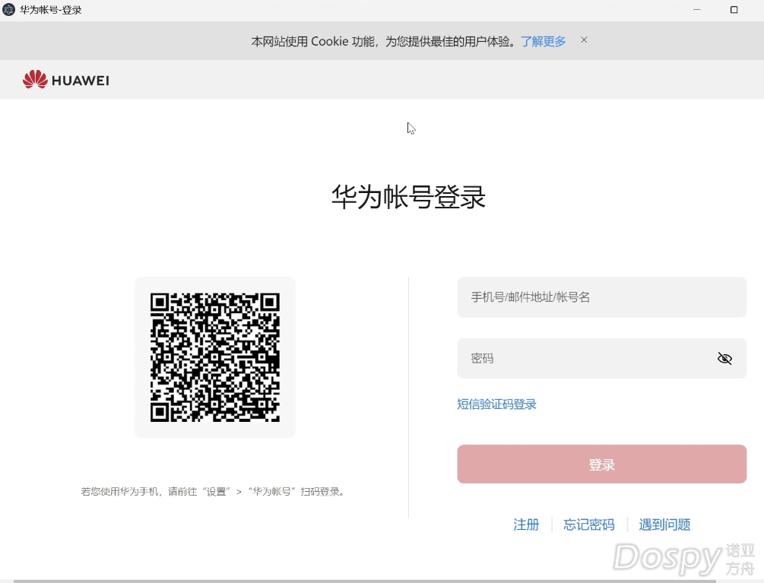Image resolution: width=764 pixels, height=583 pixels.
Task: Focus the 手机号/邮件地址/帐号名 input field
Action: [x=601, y=297]
